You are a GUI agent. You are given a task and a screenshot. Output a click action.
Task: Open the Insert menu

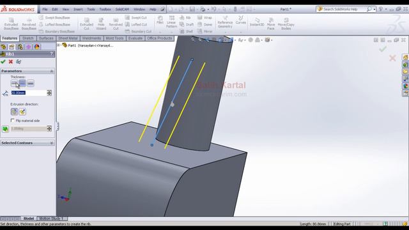[78, 9]
